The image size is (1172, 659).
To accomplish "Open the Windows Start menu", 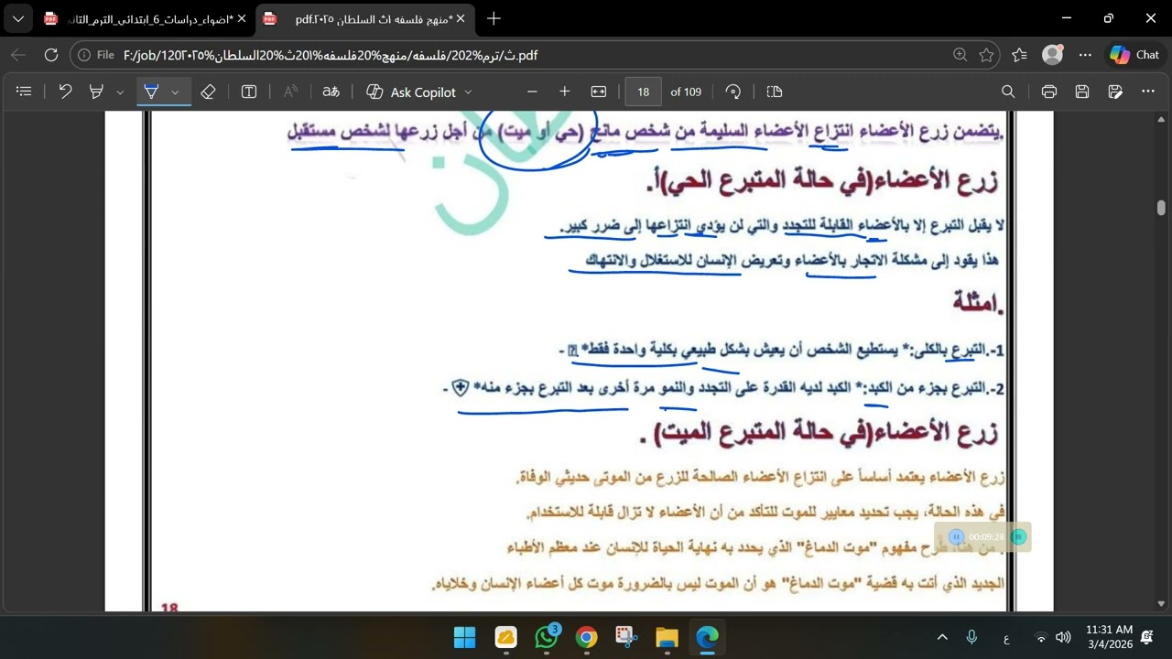I will [465, 637].
